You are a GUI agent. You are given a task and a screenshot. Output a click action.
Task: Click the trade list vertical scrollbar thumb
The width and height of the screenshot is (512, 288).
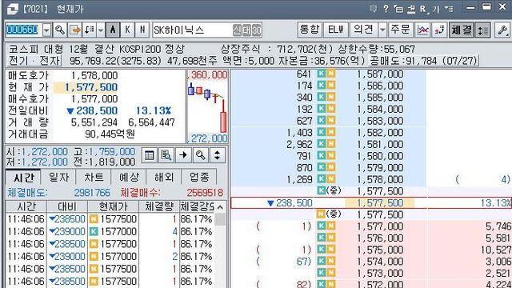click(x=221, y=219)
